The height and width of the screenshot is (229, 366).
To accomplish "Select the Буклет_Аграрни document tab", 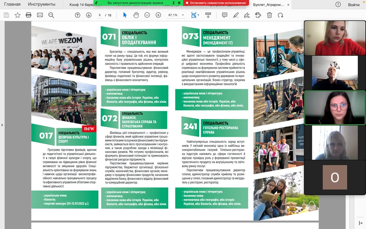I will [269, 5].
